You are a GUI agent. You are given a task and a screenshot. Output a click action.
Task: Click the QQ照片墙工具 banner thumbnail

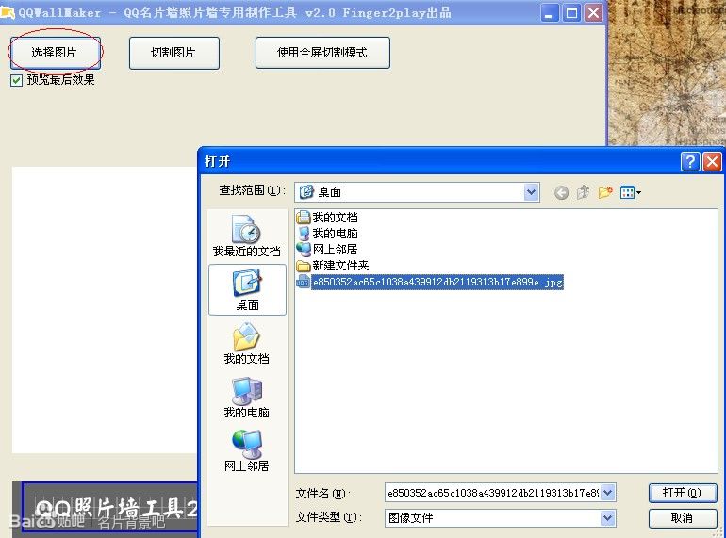(109, 507)
